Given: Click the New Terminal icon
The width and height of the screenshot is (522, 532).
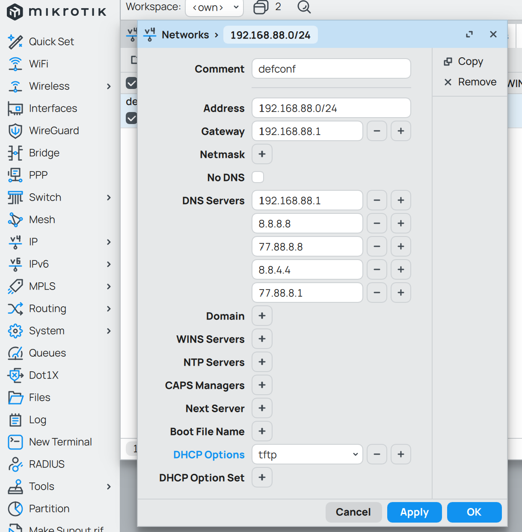Looking at the screenshot, I should [15, 442].
